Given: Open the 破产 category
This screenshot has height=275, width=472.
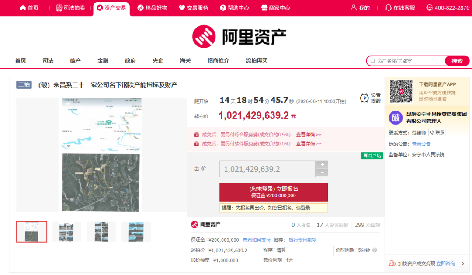Looking at the screenshot, I should point(75,60).
